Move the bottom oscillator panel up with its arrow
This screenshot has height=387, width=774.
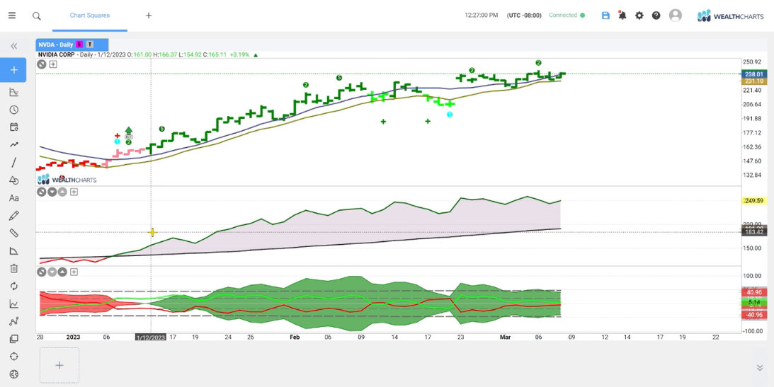62,272
